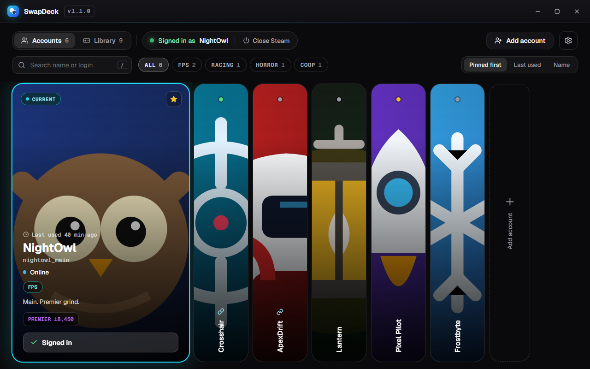590x369 pixels.
Task: Click Signed in as NightOwl status
Action: (189, 41)
